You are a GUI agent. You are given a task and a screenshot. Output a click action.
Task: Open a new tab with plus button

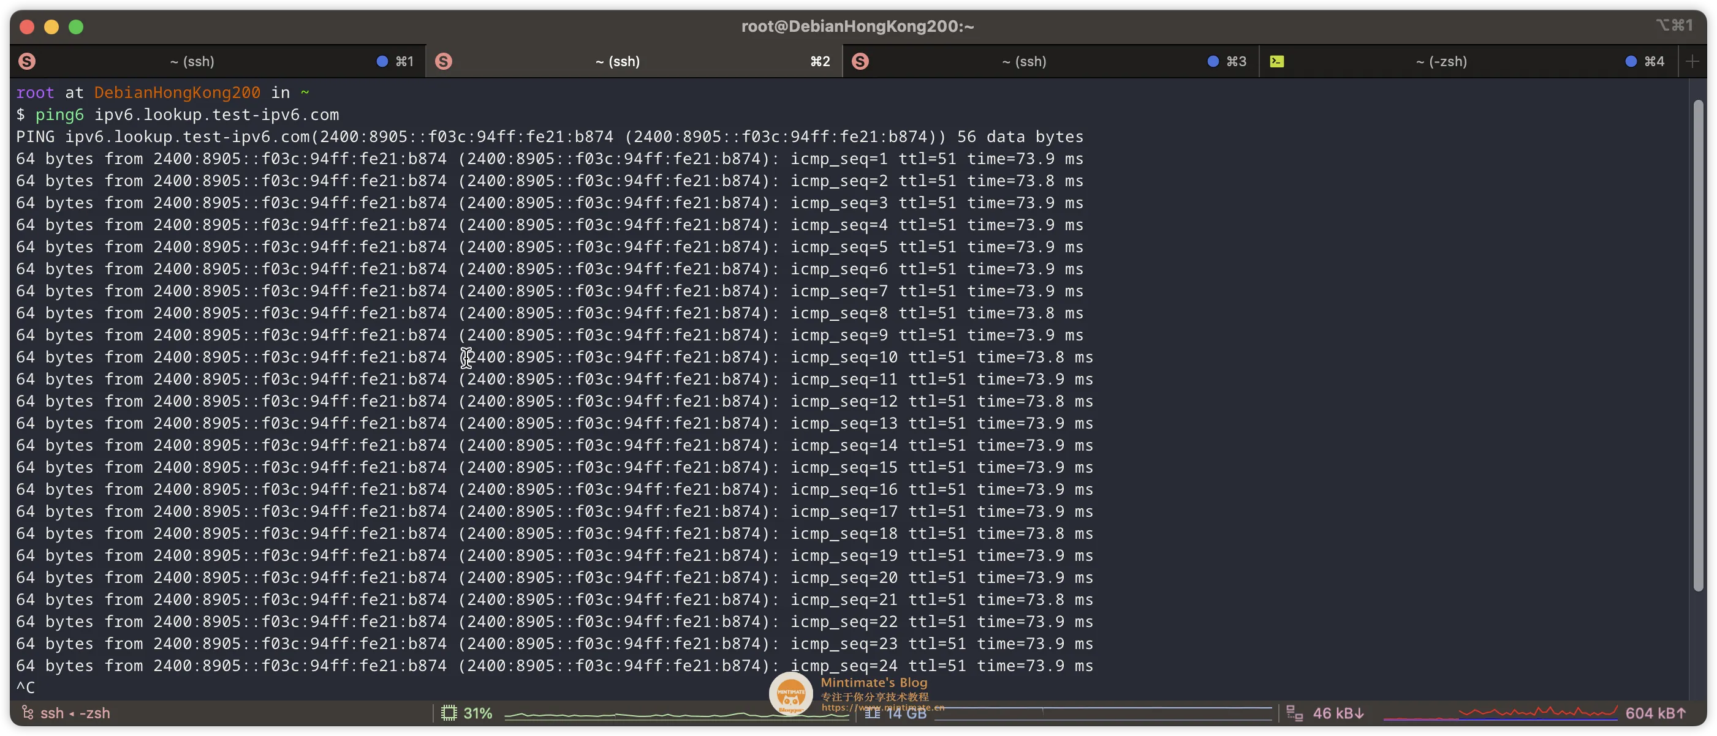pos(1692,61)
